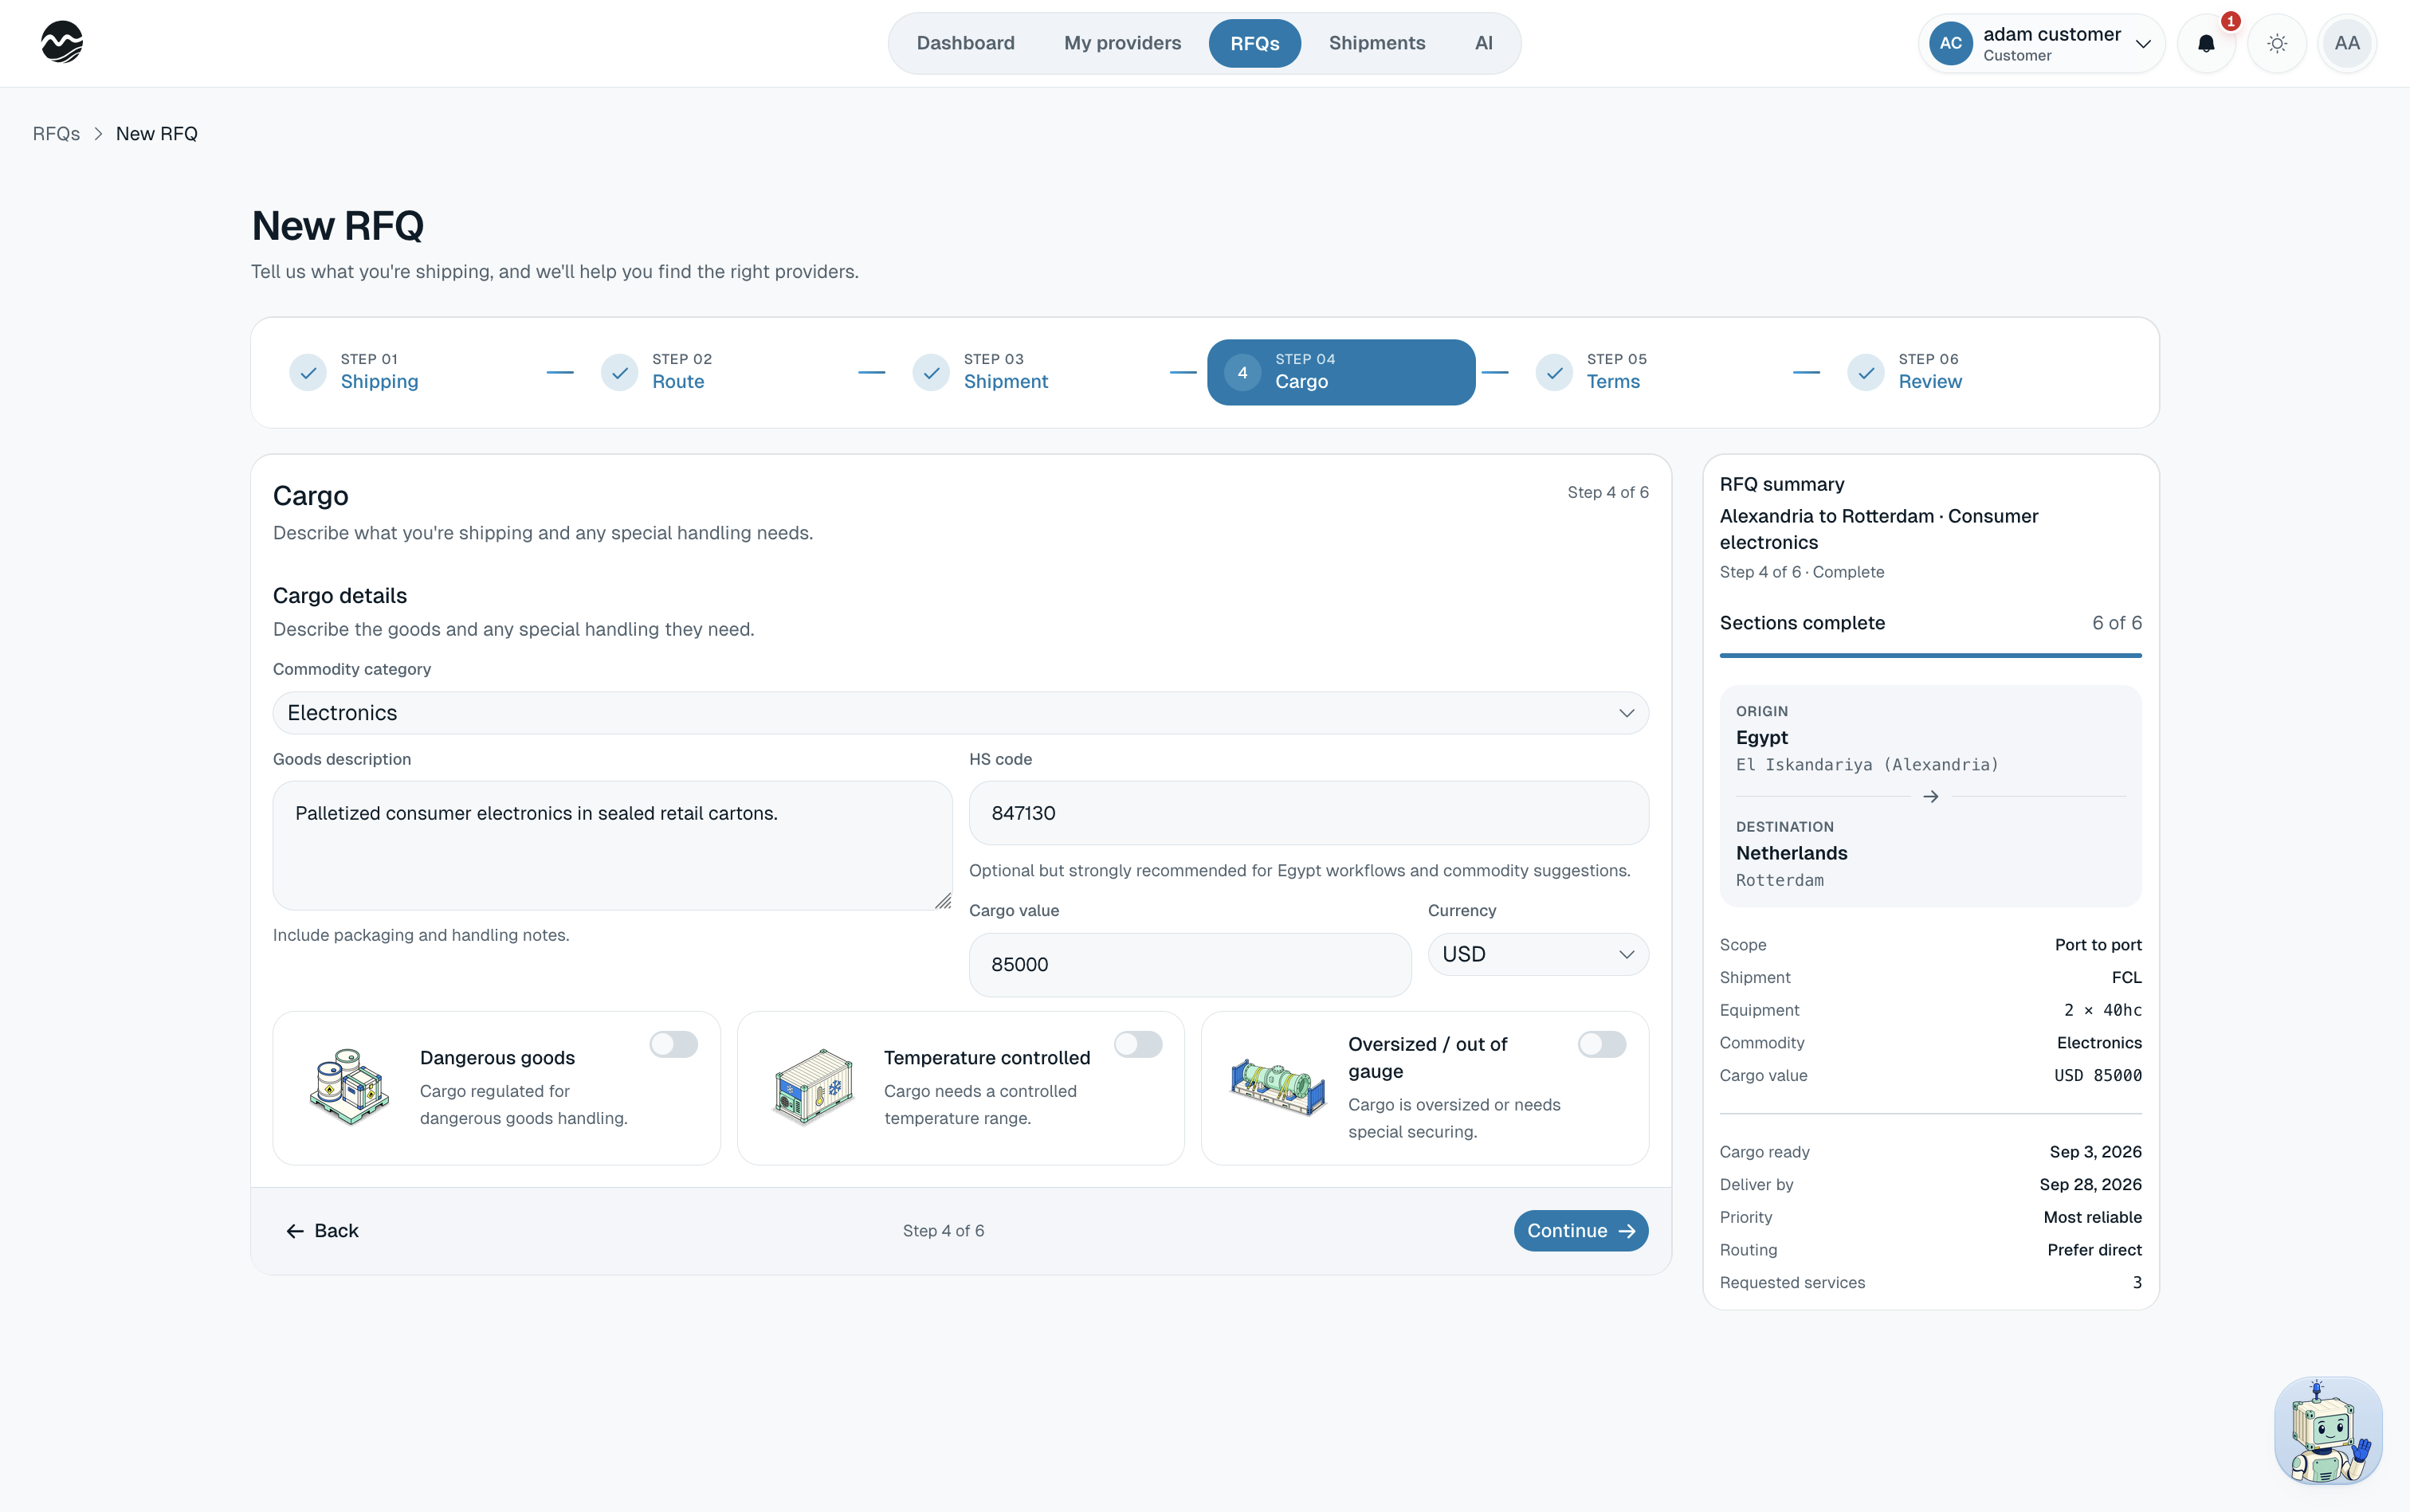Open the USD currency dropdown
Screen dimensions: 2410x1512
[1537, 954]
